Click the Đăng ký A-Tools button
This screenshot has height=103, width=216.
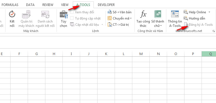coord(198,25)
